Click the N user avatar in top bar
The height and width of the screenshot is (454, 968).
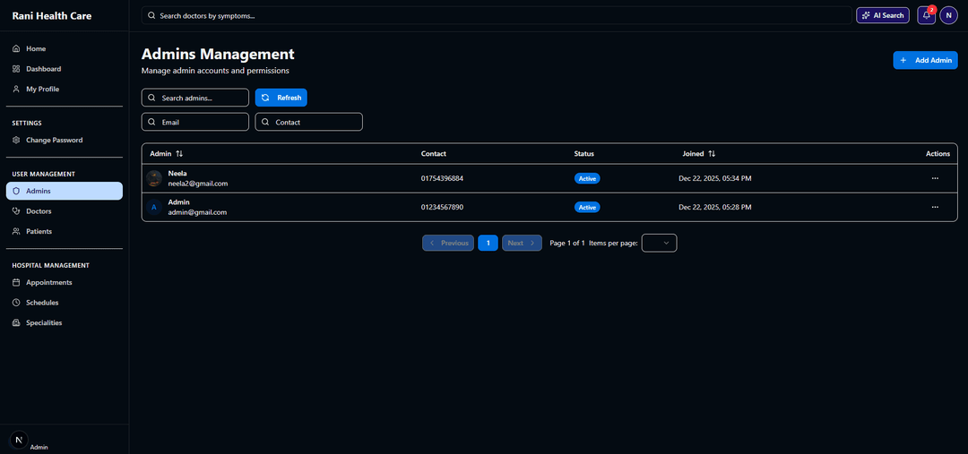949,15
